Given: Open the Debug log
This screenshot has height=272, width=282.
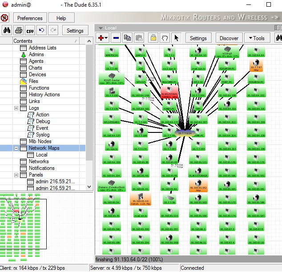Looking at the screenshot, I should point(43,121).
